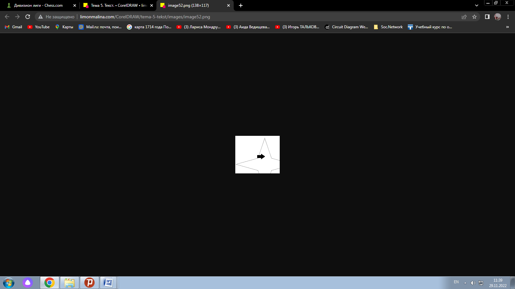Open the Chrome profile avatar
This screenshot has height=289, width=515.
[x=498, y=17]
